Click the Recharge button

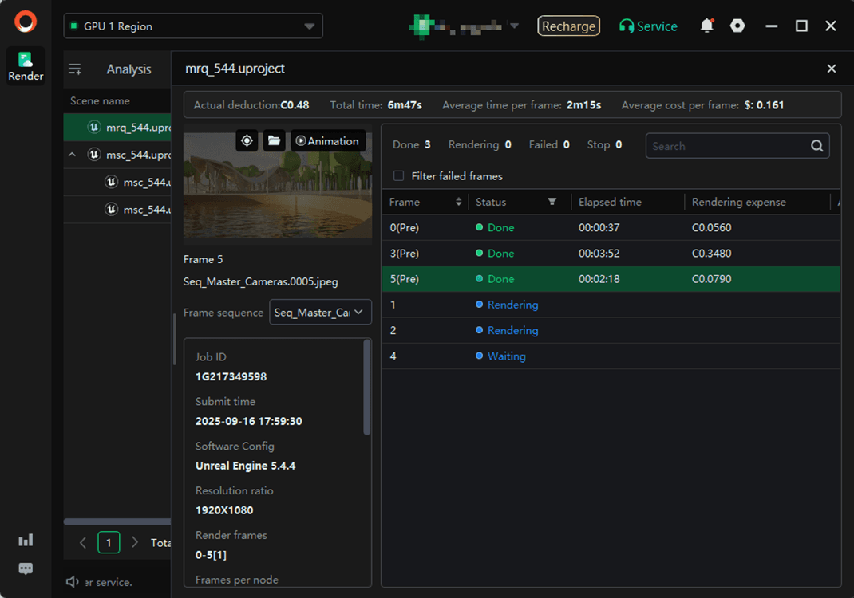point(568,26)
